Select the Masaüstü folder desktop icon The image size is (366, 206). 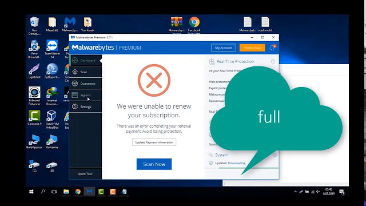[52, 24]
